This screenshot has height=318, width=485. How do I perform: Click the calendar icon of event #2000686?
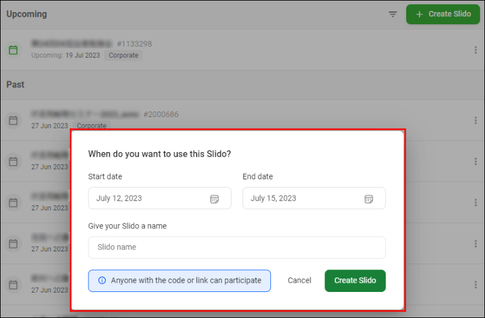13,120
